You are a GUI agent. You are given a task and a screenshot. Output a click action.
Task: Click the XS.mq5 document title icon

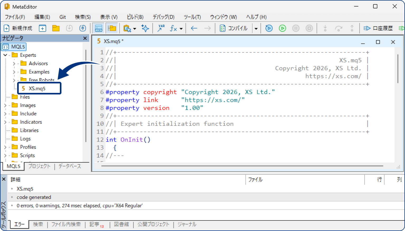[x=99, y=41]
